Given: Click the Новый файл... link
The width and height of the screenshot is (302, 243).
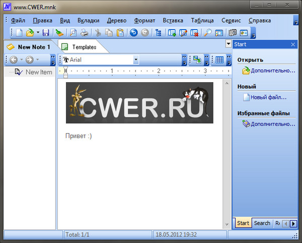Looking at the screenshot, I should point(268,97).
